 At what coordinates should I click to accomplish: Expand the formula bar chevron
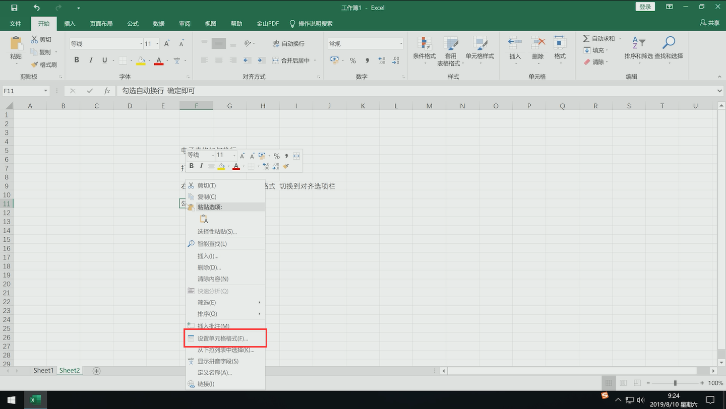(x=719, y=91)
